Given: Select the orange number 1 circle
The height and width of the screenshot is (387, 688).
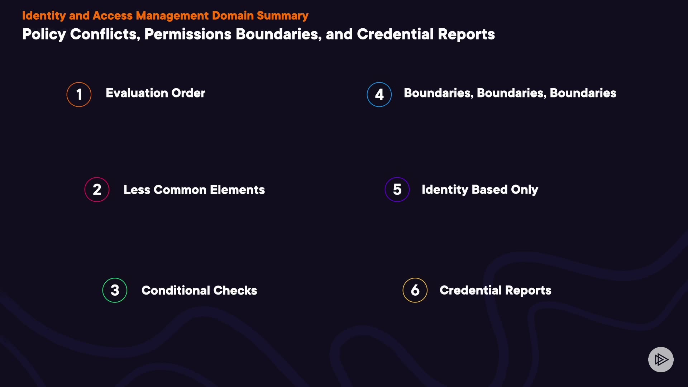Looking at the screenshot, I should pos(79,95).
